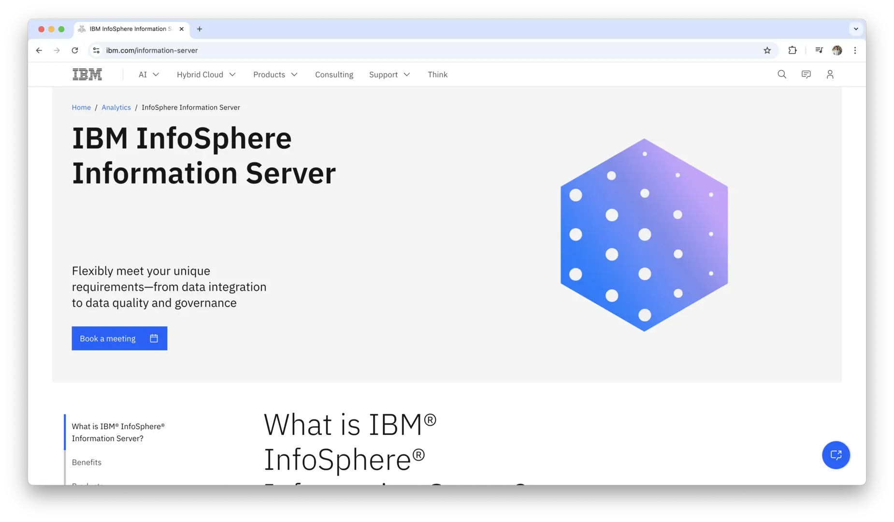Jump to 'What is IBM InfoSphere Information Server?' section

pos(118,432)
